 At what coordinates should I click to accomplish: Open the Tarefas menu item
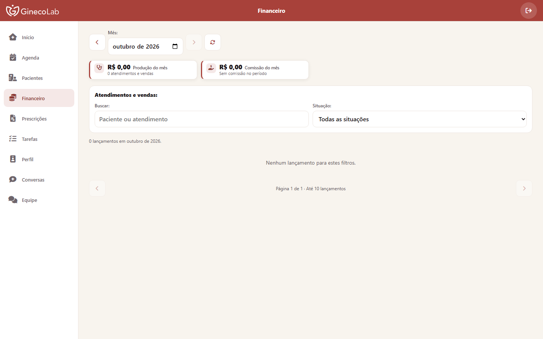39,139
